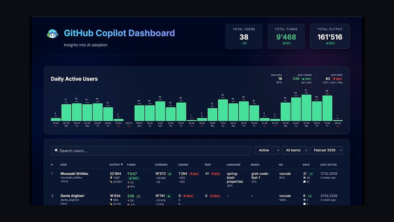Click the username murasaki_shikibu

pyautogui.click(x=71, y=178)
